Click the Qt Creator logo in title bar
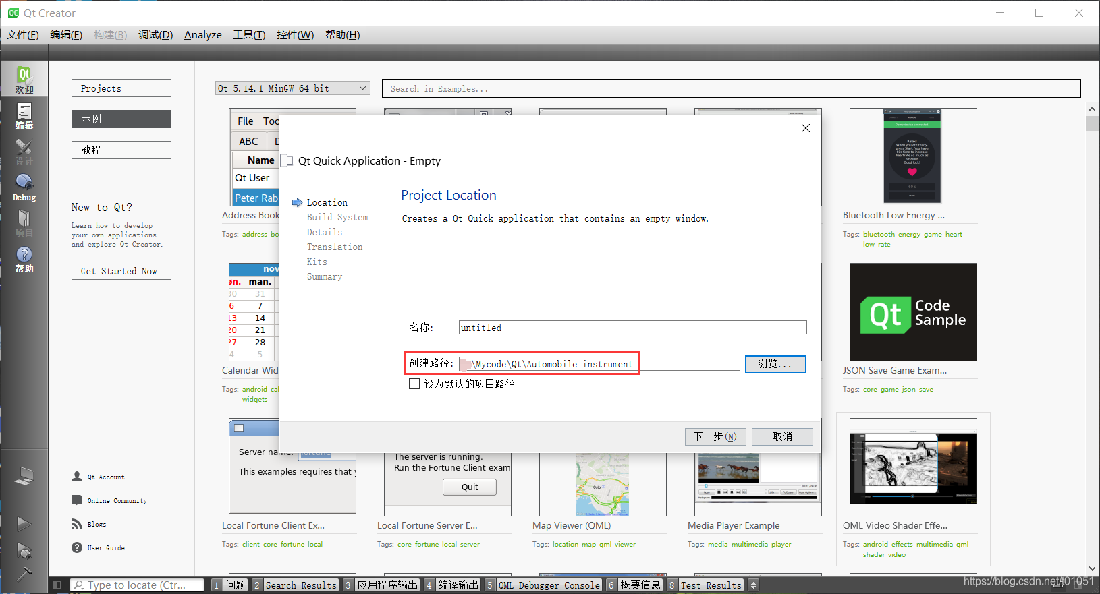The width and height of the screenshot is (1100, 594). coord(13,13)
